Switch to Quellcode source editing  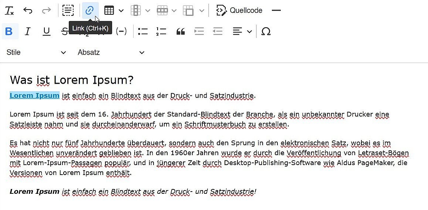pyautogui.click(x=239, y=10)
